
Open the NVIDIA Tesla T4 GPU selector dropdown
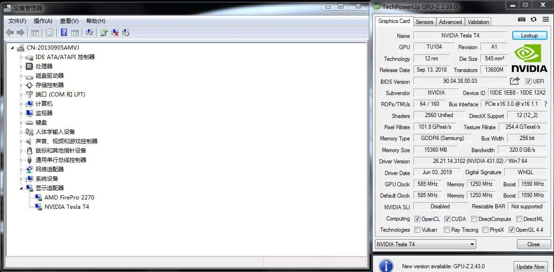[x=425, y=244]
